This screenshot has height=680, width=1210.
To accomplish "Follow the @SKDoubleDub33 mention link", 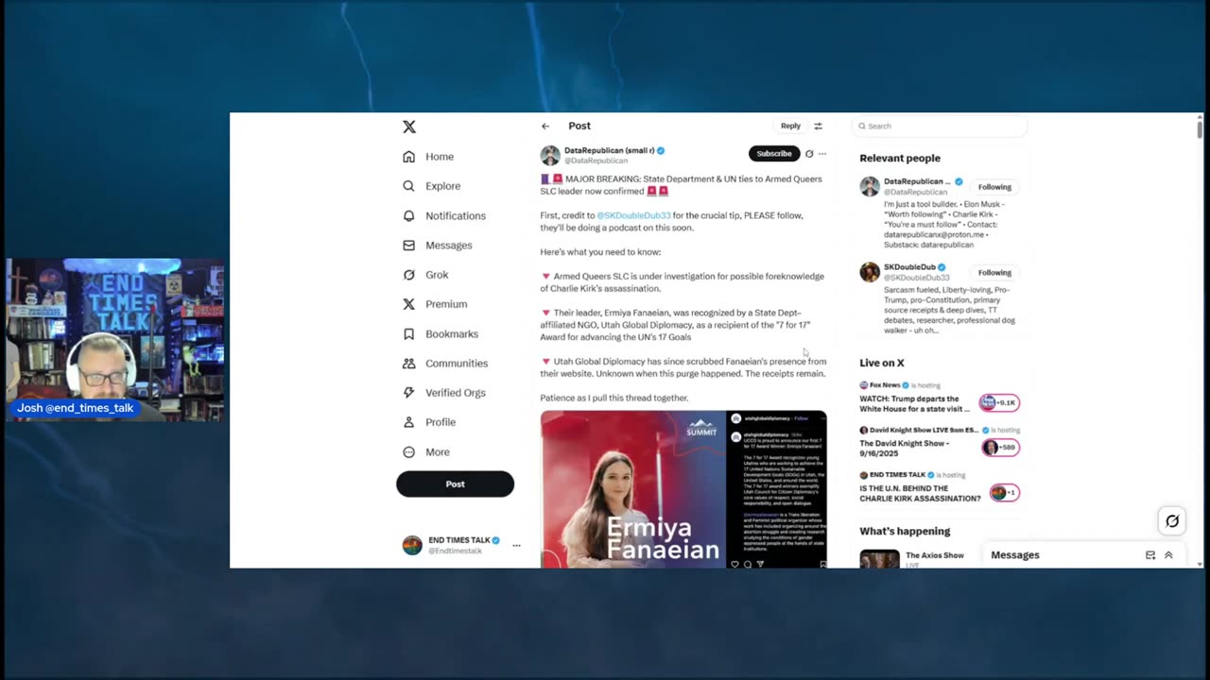I will pos(633,215).
